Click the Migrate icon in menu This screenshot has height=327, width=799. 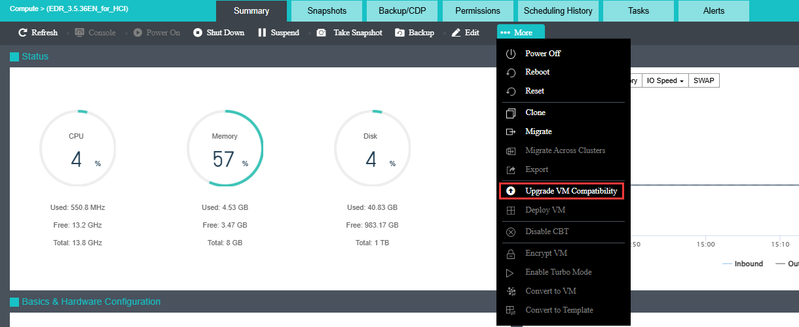pyautogui.click(x=511, y=132)
